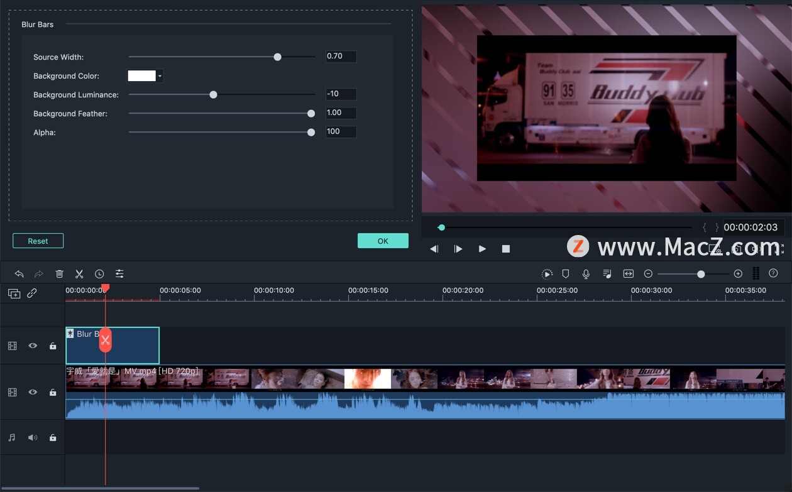This screenshot has width=792, height=492.
Task: Click the mark-out right brace icon
Action: point(717,227)
